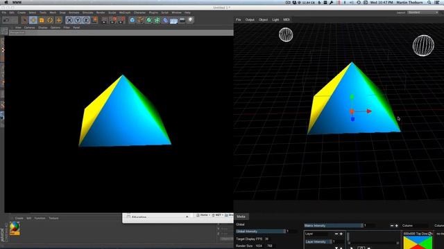This screenshot has height=249, width=444.
Task: Select the small wireframe light sphere
Action: 286,35
